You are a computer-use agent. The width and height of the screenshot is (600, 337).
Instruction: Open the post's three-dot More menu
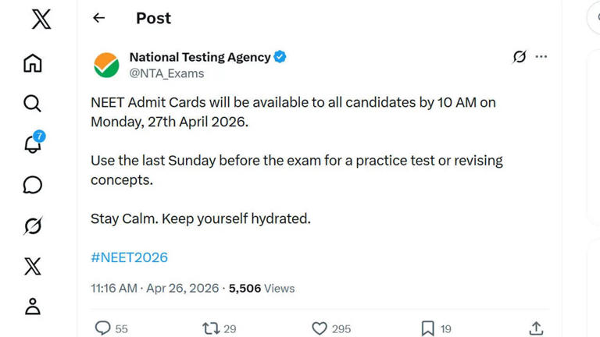click(x=541, y=57)
